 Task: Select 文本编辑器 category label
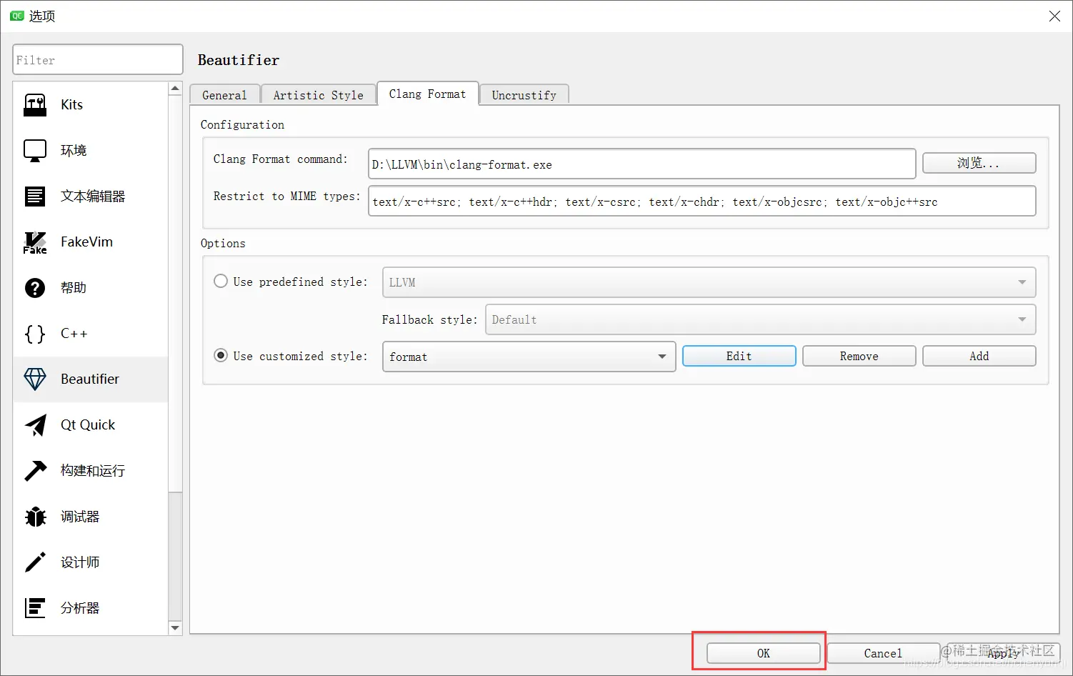point(93,197)
